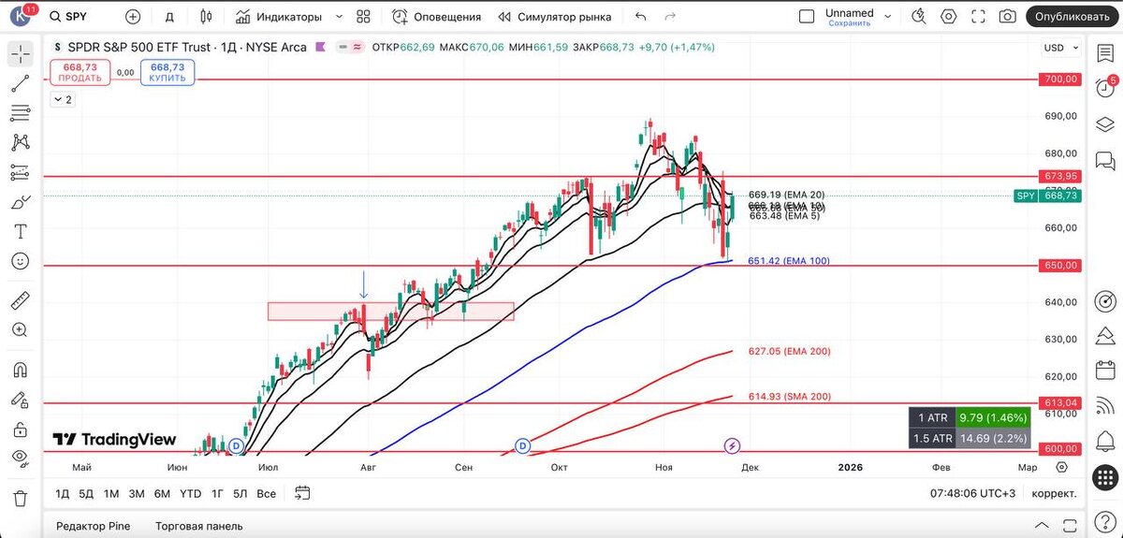Undo the last chart action

(640, 17)
